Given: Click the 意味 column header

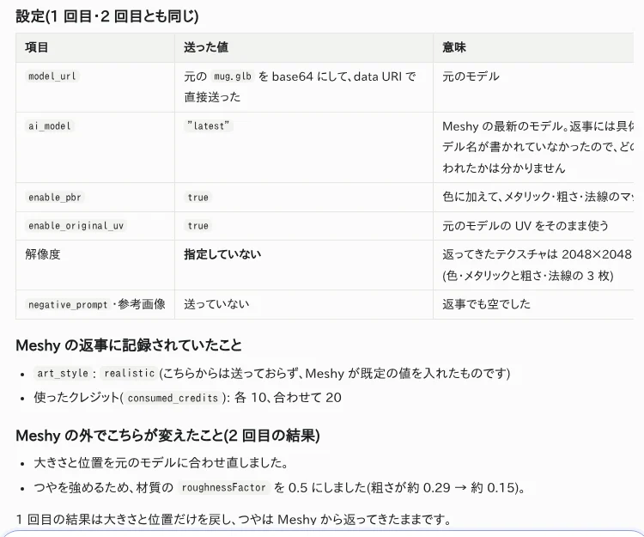Looking at the screenshot, I should tap(454, 47).
